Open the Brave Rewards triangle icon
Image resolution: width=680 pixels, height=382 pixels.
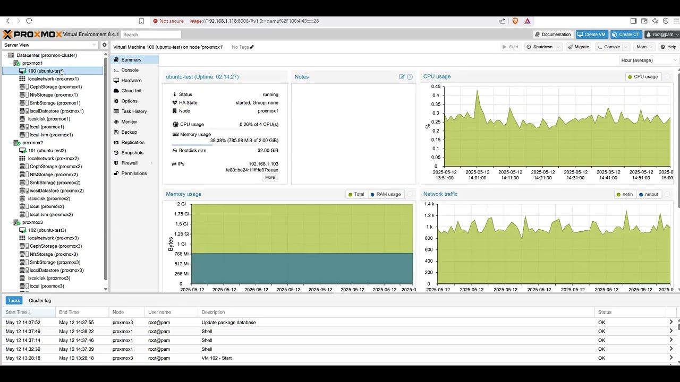pyautogui.click(x=528, y=21)
